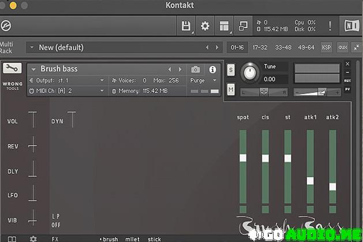Open the instrument info icon
Screen dimensions: 363x242
212,69
